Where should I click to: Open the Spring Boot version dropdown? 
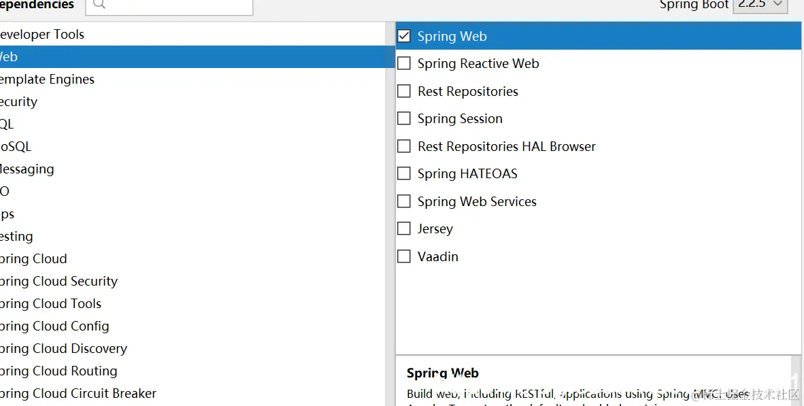[760, 5]
